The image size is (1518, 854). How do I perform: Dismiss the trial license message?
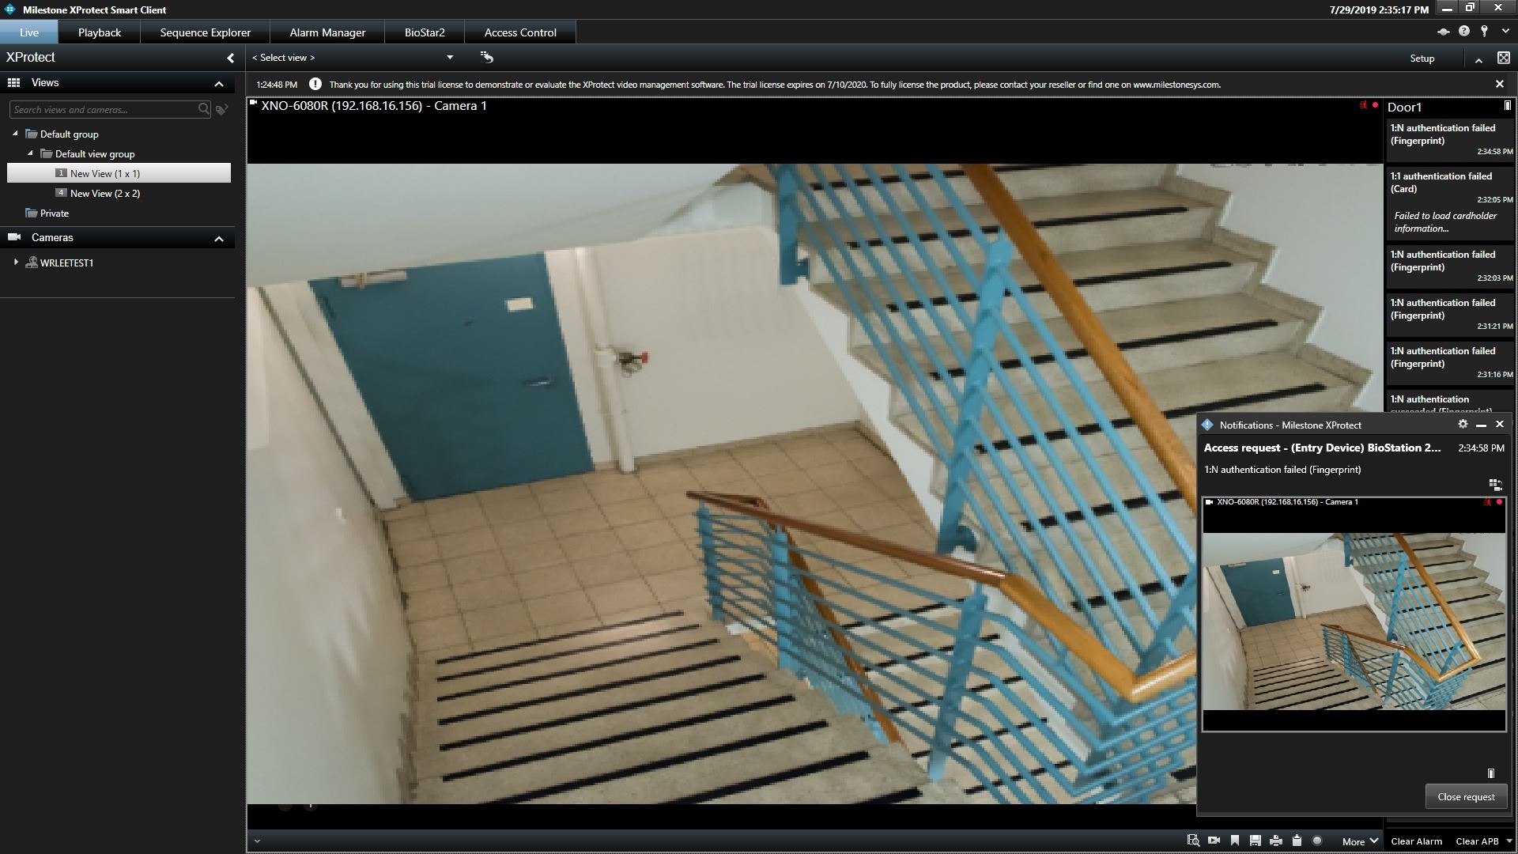pyautogui.click(x=1499, y=84)
